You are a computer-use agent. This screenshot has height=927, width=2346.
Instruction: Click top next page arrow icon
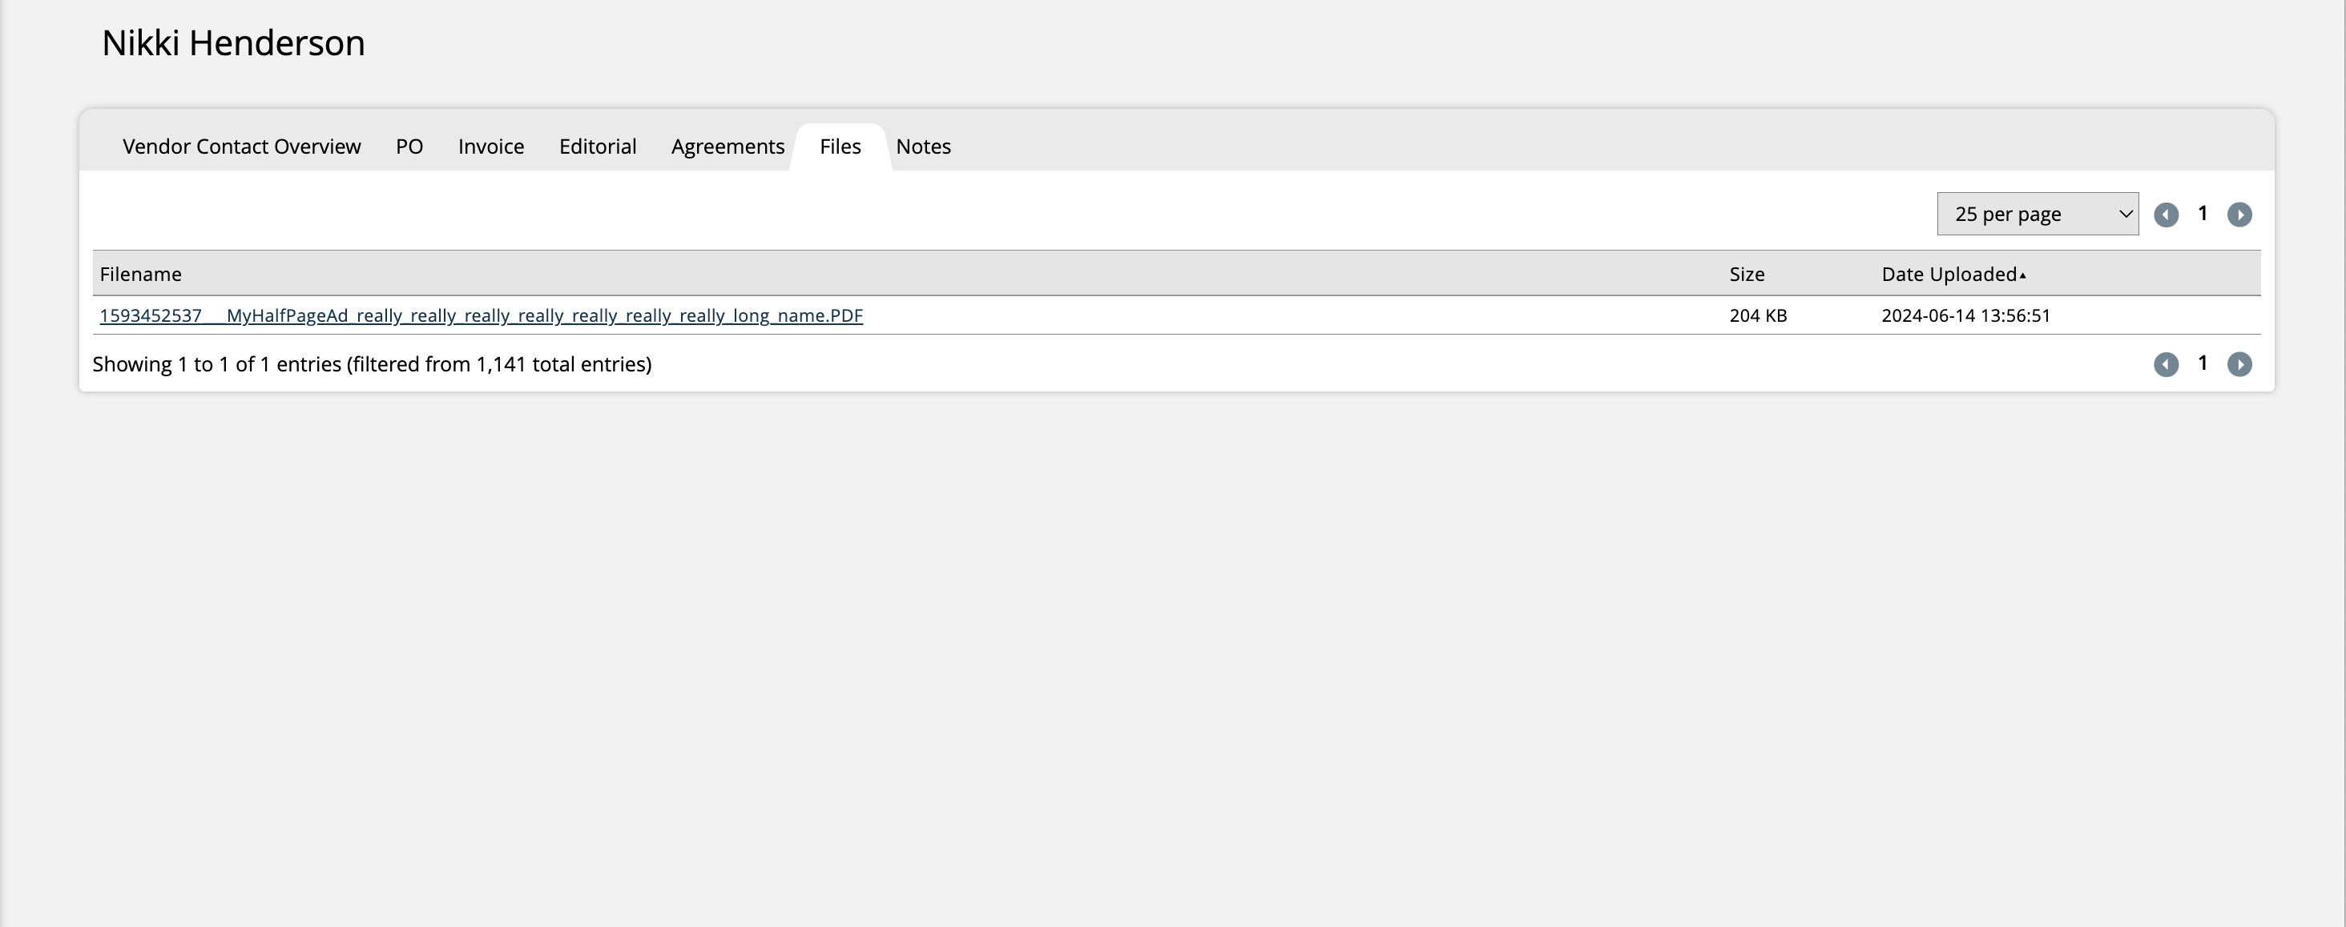(2239, 215)
